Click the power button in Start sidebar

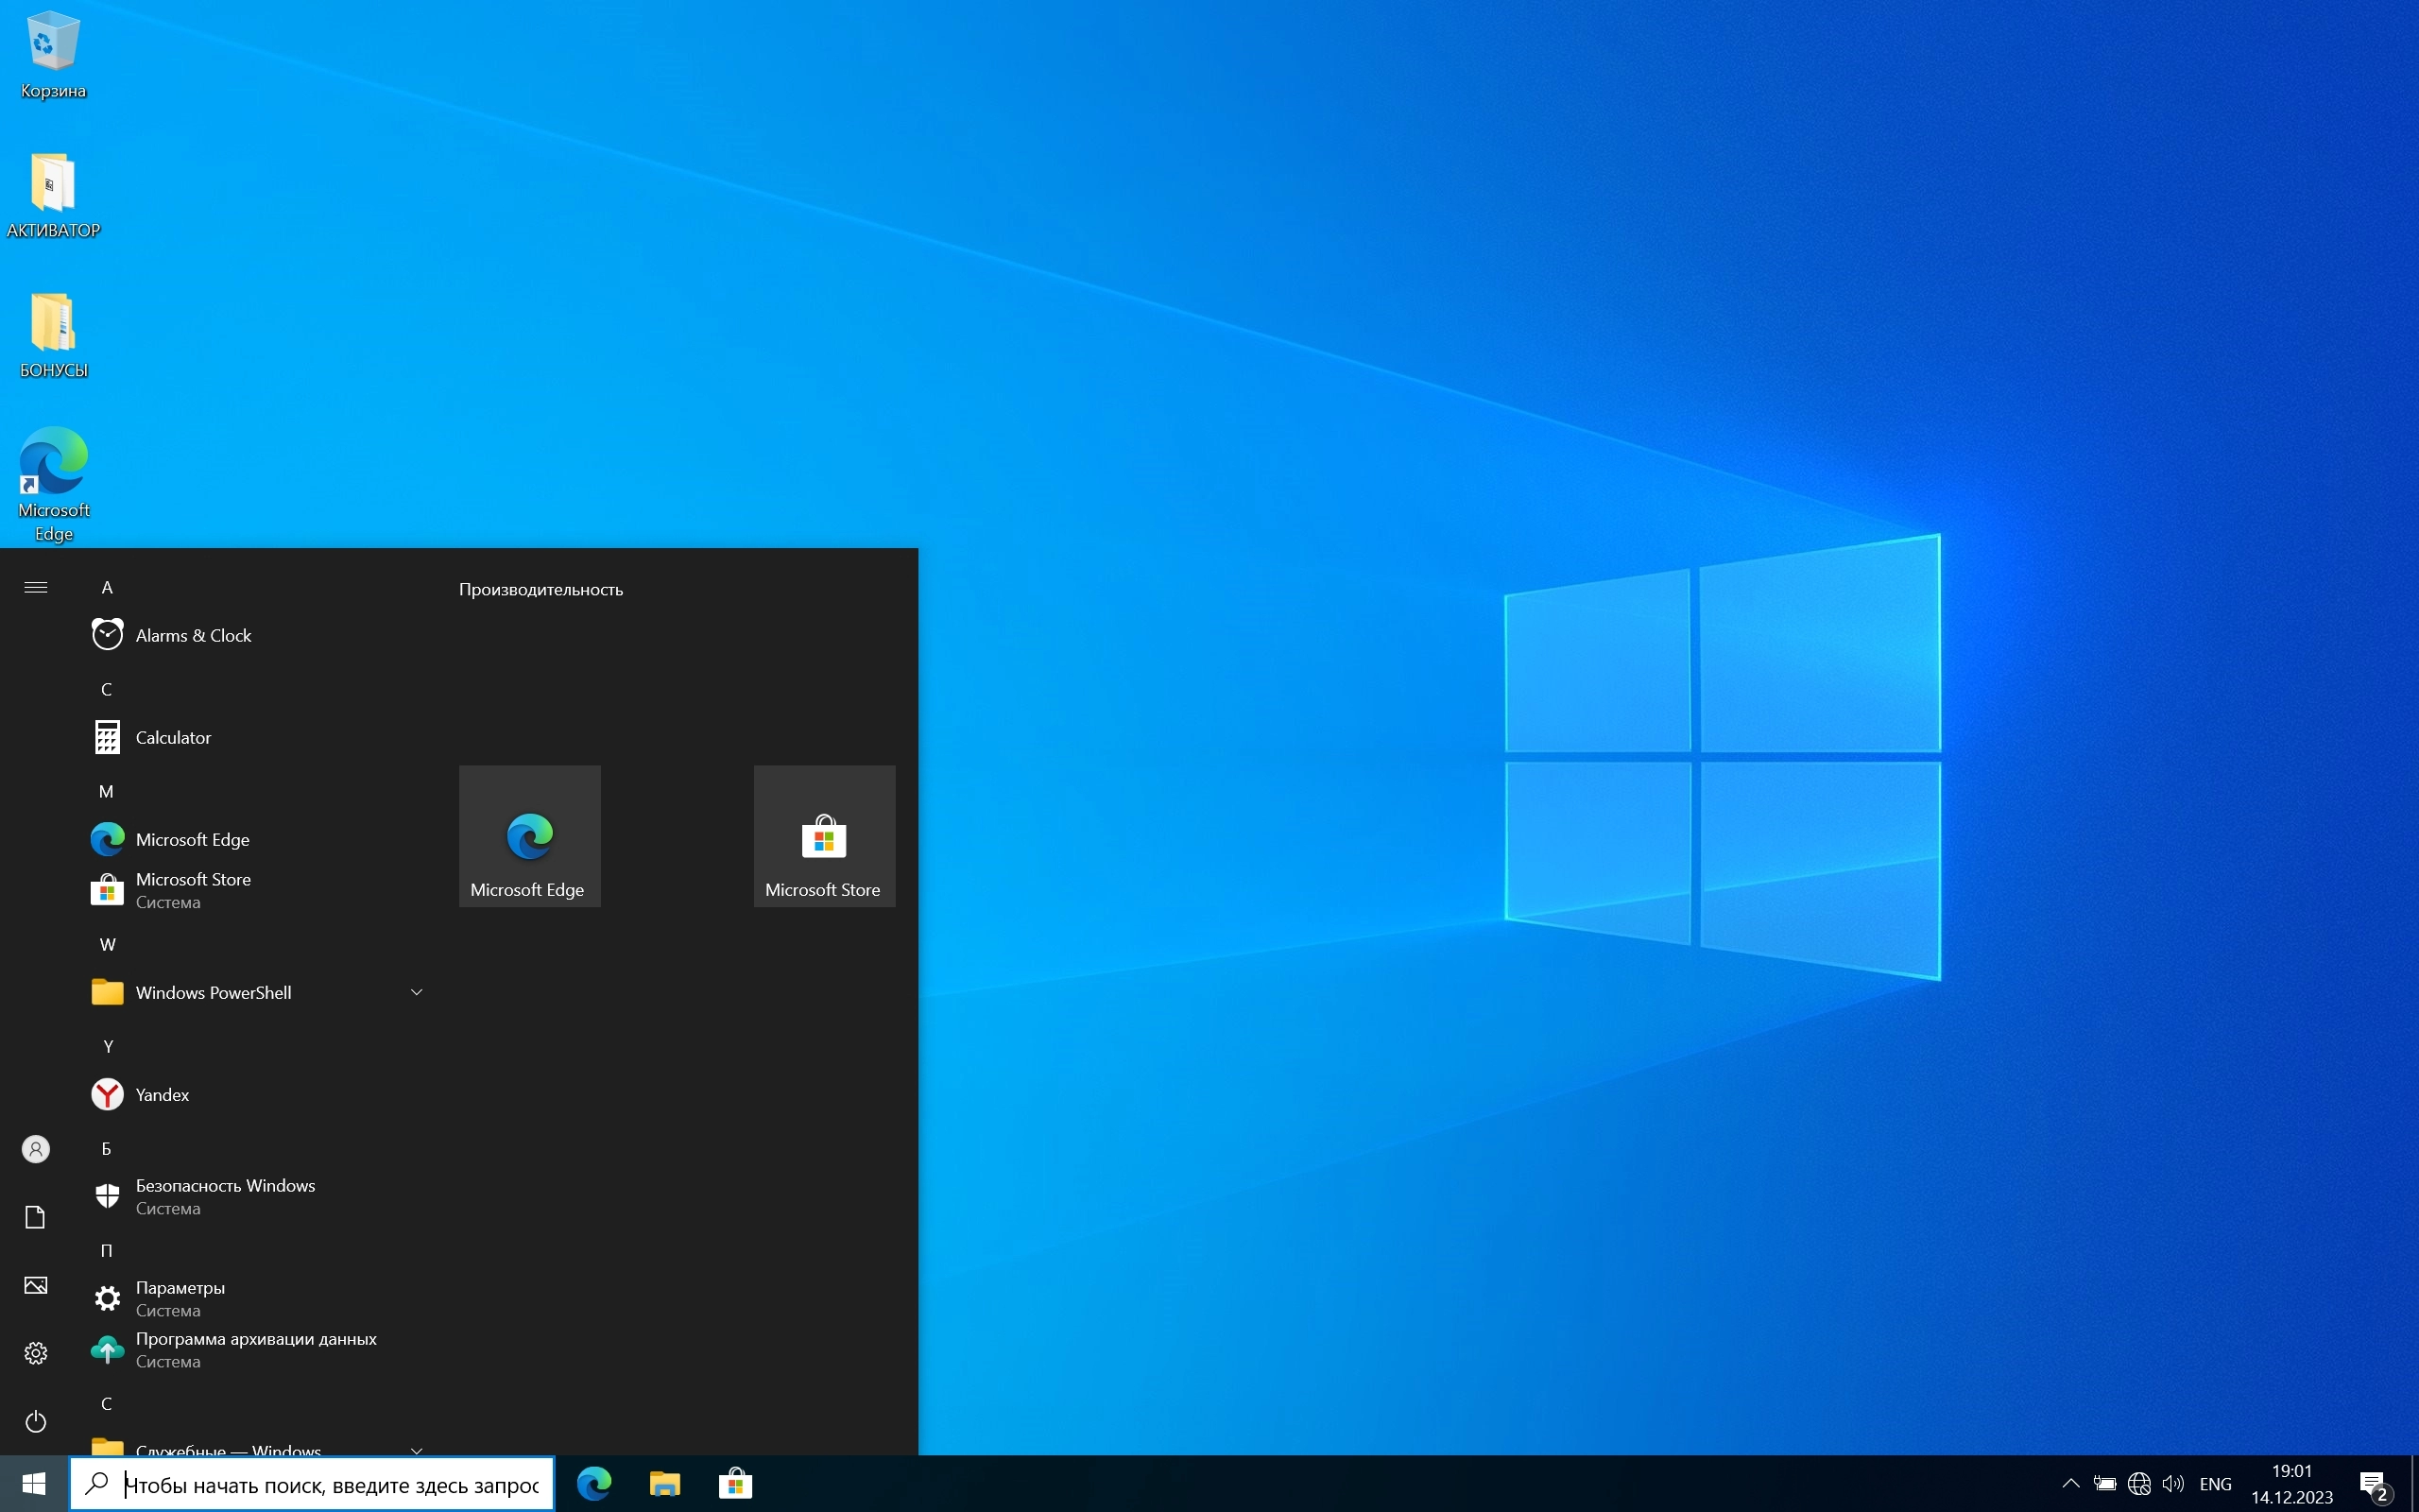pos(36,1421)
